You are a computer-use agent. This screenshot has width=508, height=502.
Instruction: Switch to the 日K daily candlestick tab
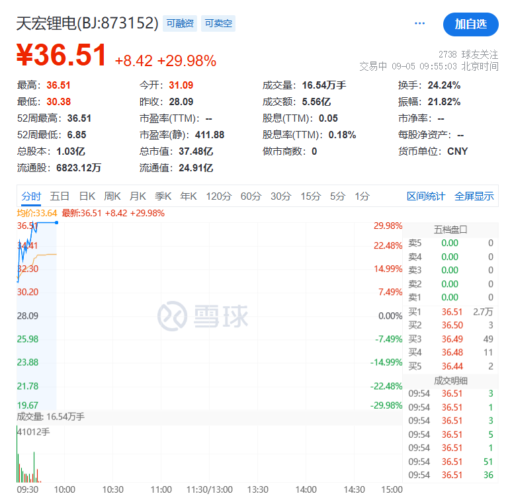(87, 196)
